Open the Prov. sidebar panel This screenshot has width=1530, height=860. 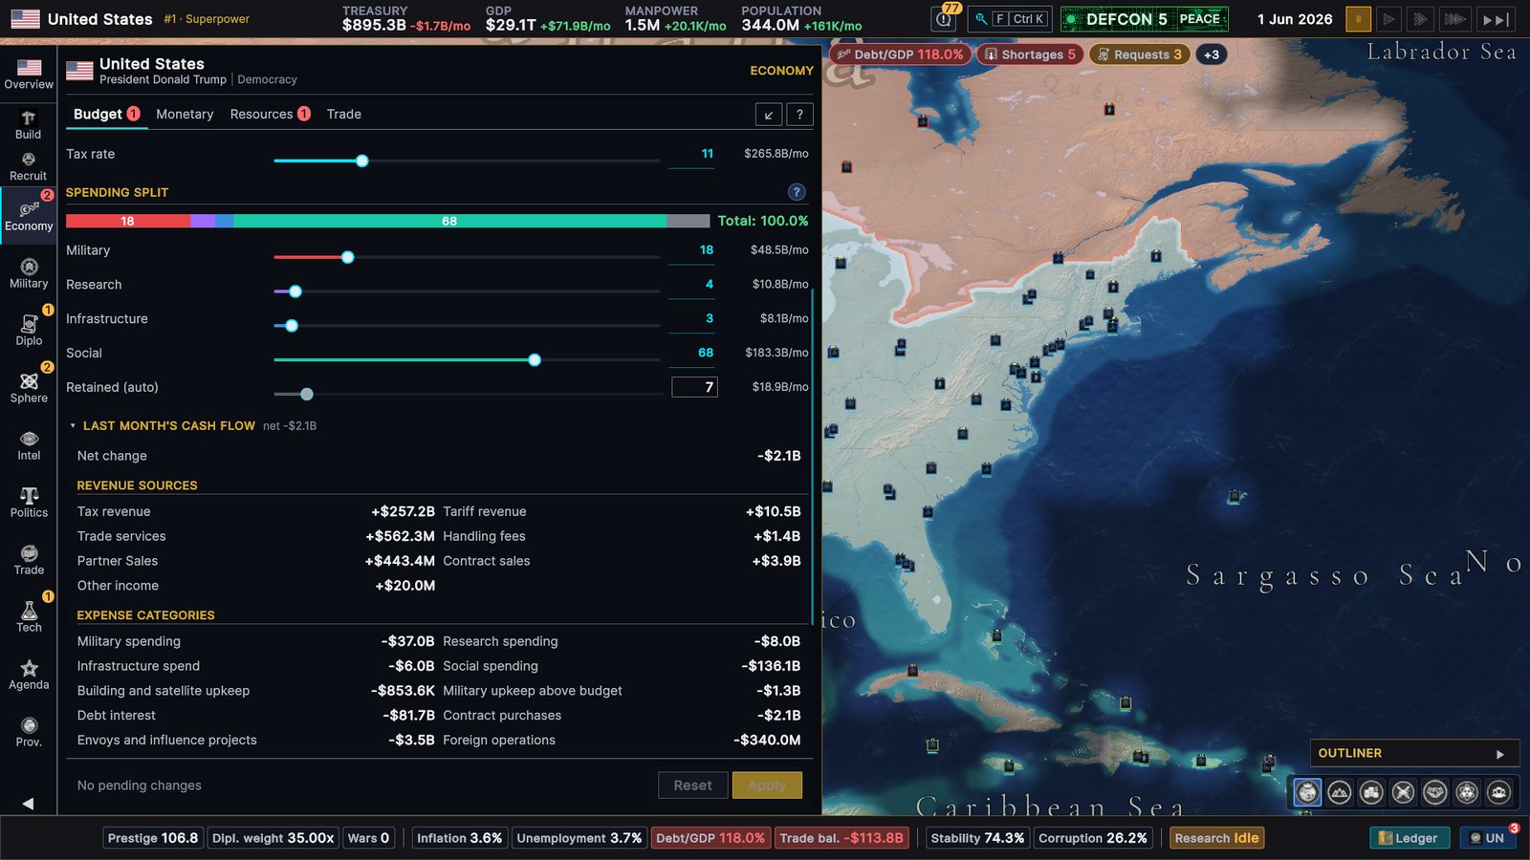click(29, 732)
